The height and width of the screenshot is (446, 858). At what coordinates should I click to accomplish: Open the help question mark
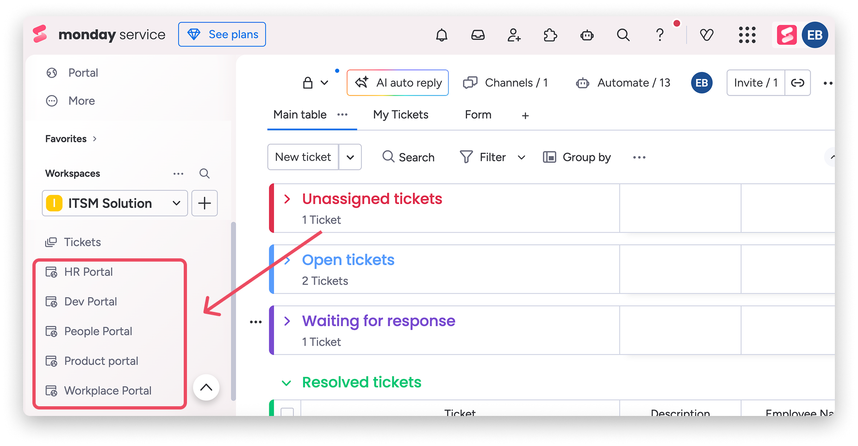[x=660, y=35]
